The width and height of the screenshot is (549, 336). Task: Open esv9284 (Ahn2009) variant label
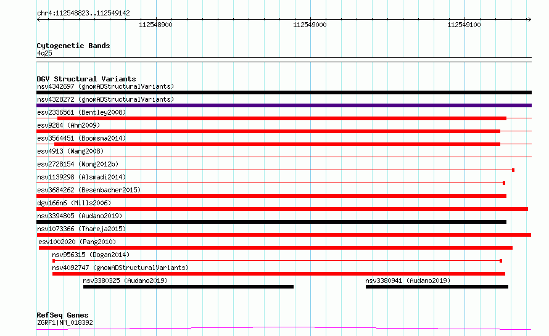(x=68, y=125)
